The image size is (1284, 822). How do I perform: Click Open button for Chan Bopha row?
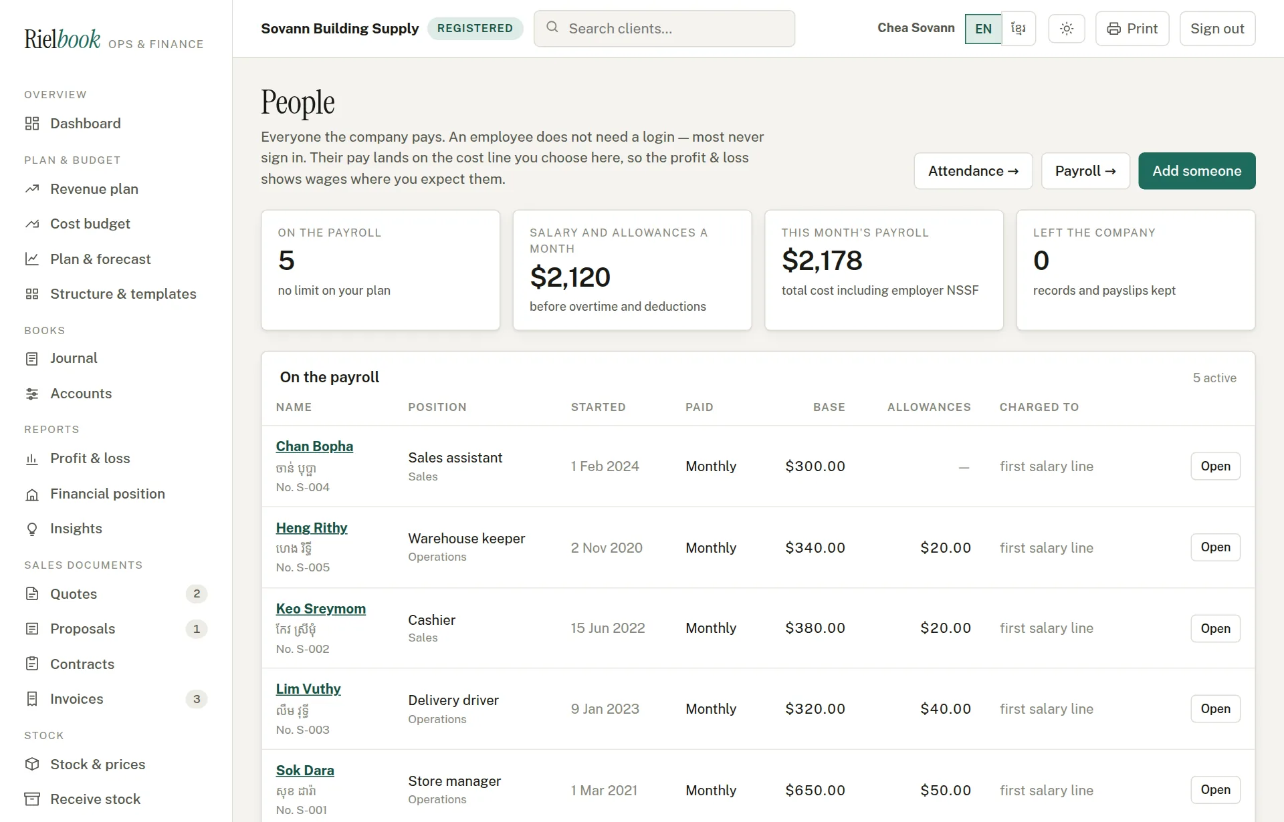tap(1215, 466)
